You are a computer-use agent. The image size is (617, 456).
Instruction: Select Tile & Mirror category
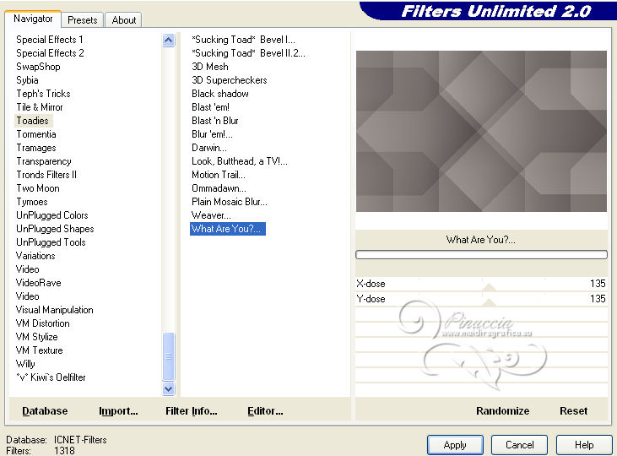click(40, 107)
